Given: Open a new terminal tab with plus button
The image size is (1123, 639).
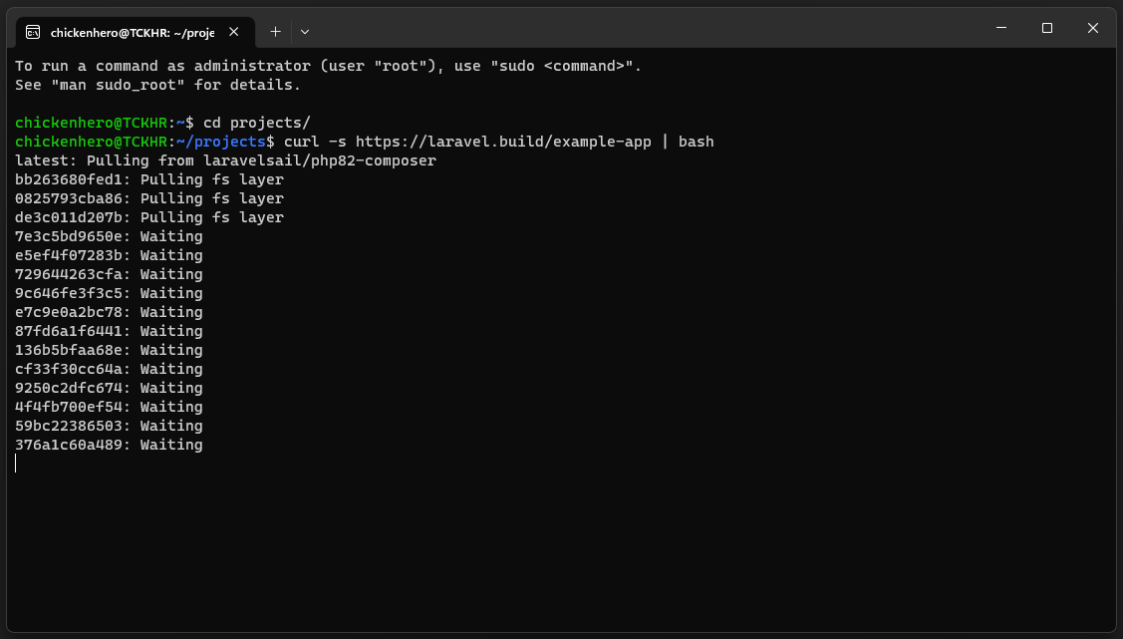Looking at the screenshot, I should pyautogui.click(x=275, y=31).
